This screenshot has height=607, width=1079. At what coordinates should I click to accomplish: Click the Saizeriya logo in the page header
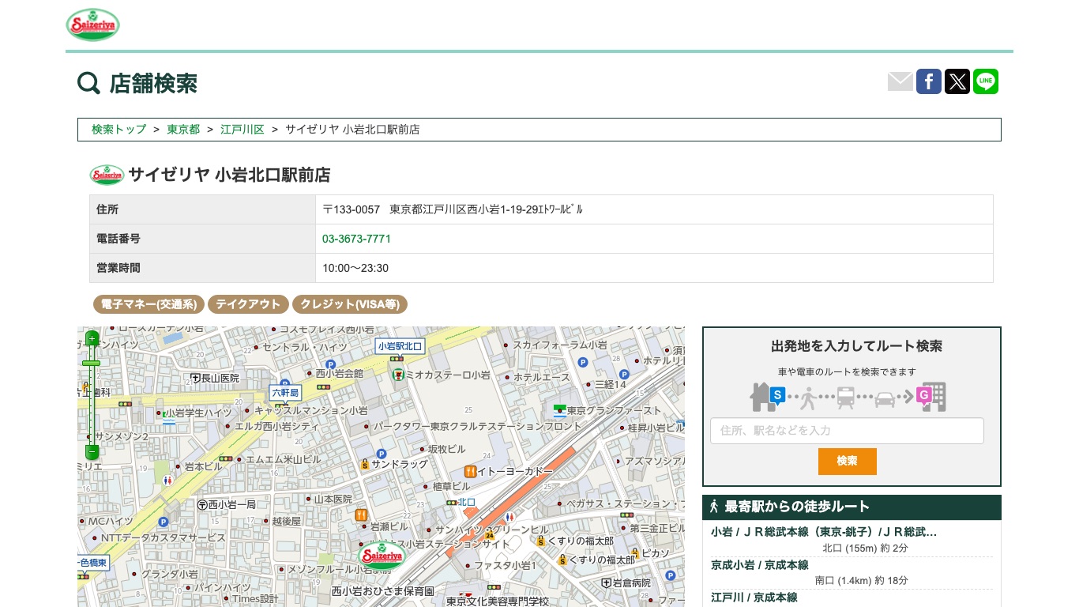click(x=92, y=25)
